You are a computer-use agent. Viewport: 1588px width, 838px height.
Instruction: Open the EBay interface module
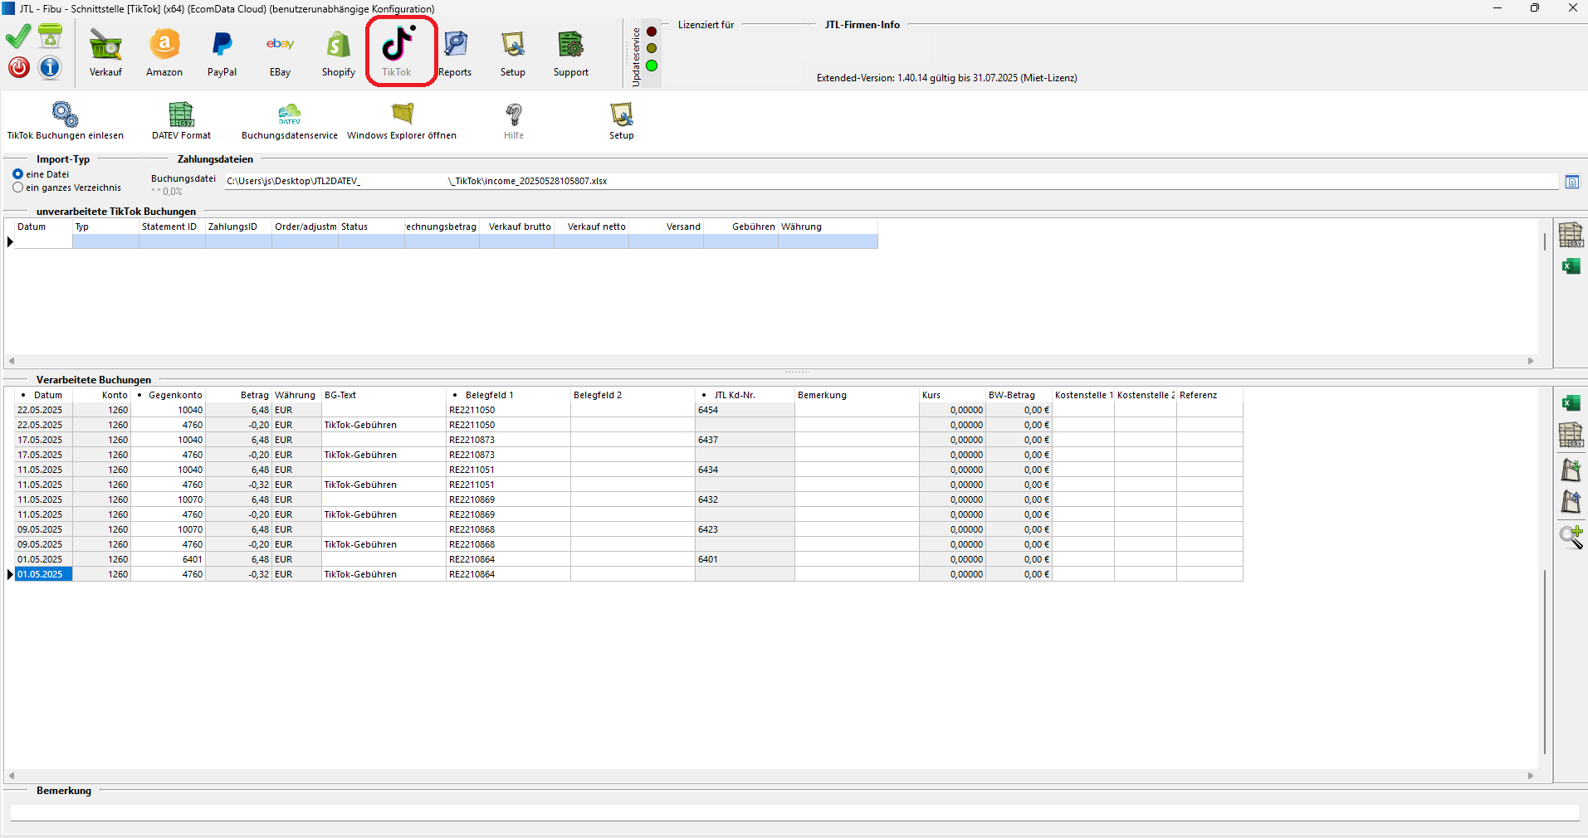(x=280, y=52)
